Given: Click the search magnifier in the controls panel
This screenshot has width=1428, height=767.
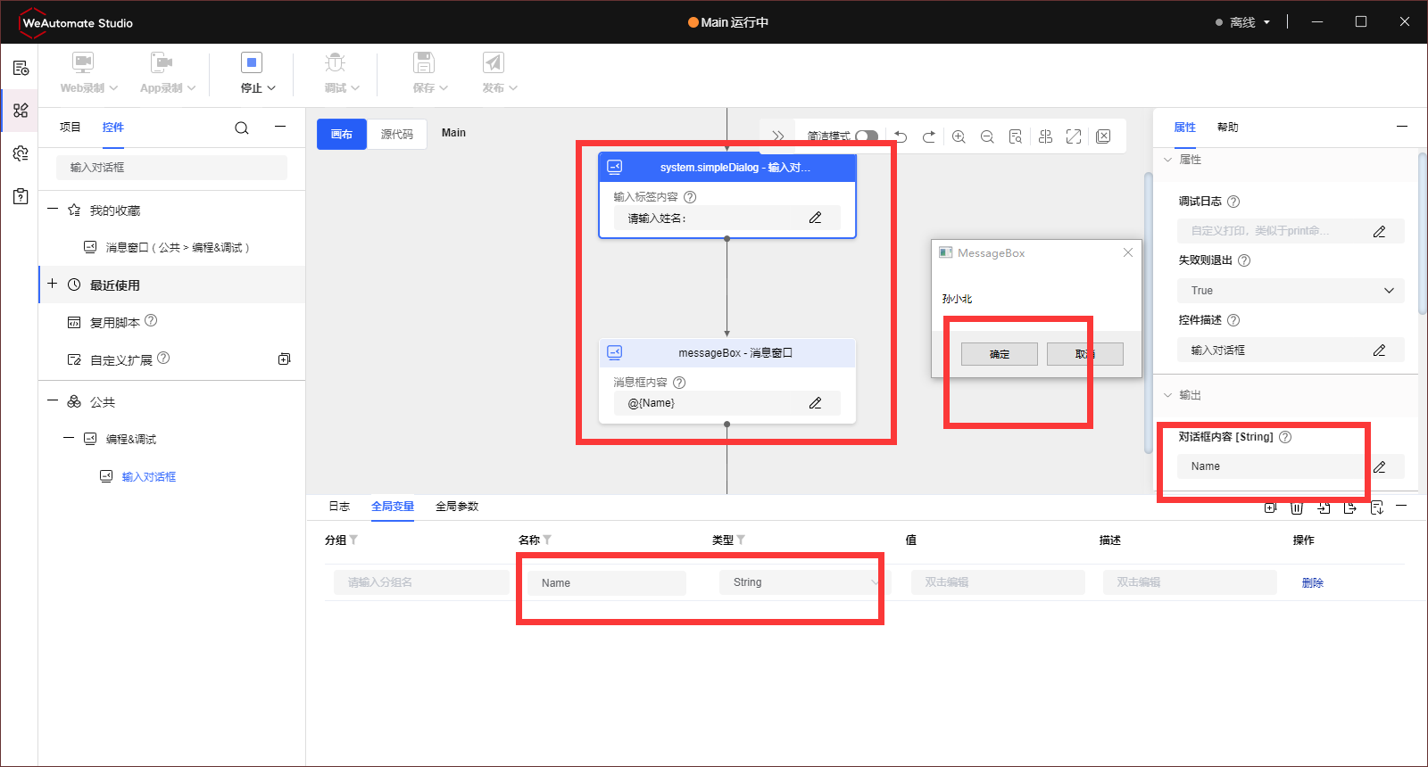Looking at the screenshot, I should click(242, 128).
